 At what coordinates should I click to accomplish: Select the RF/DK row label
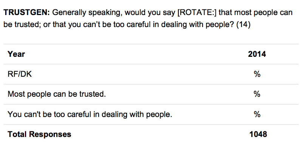click(x=20, y=74)
